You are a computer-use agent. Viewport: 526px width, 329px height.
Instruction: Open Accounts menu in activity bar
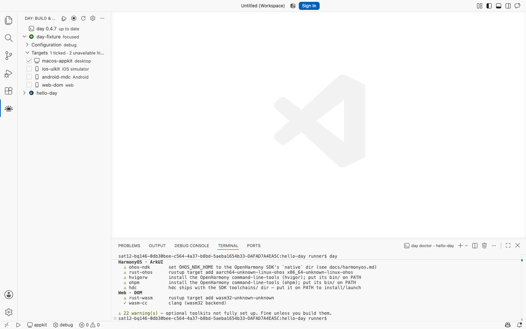tap(9, 295)
